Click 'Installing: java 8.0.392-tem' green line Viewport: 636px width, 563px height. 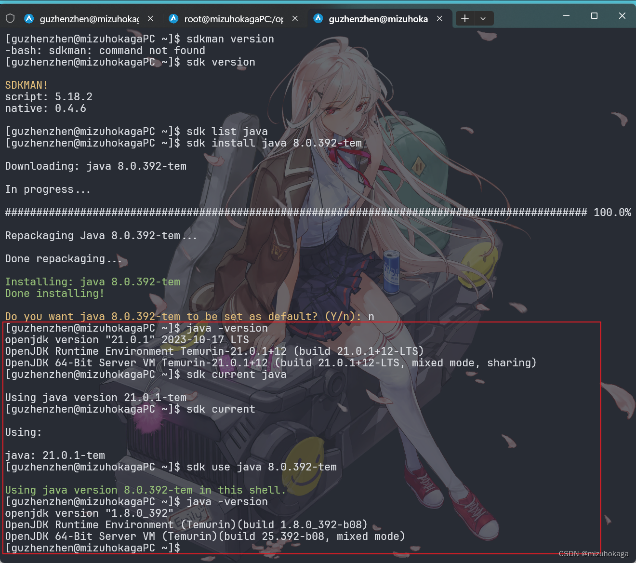[x=93, y=282]
